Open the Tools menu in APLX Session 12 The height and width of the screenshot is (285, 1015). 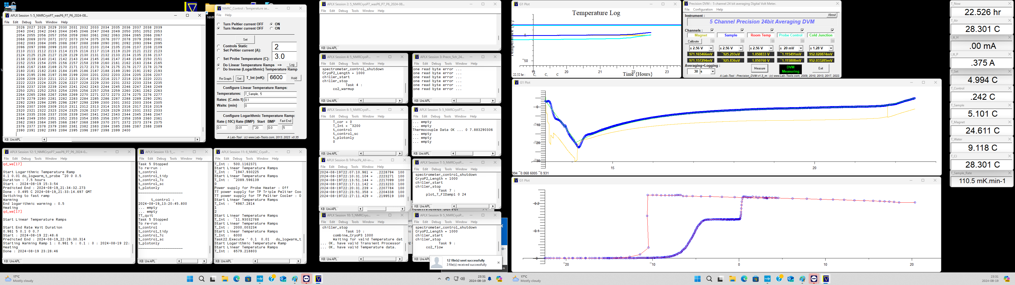coord(38,159)
